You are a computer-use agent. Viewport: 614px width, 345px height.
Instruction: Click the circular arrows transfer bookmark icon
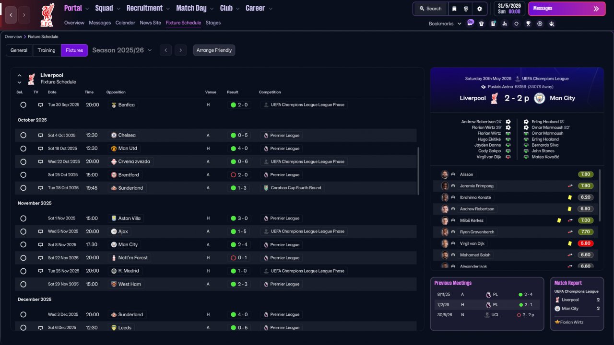(x=516, y=23)
